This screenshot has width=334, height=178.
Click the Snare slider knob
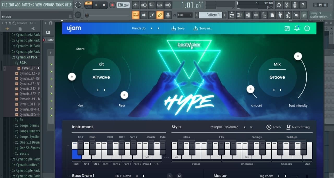[x=72, y=77]
